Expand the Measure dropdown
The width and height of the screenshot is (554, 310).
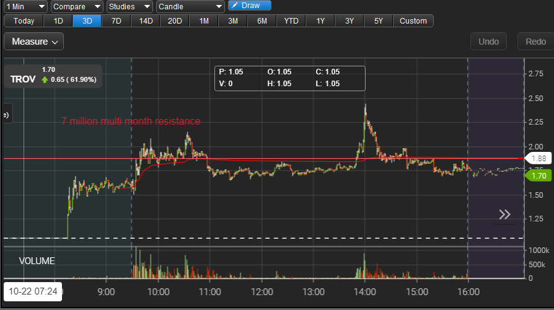coord(34,42)
